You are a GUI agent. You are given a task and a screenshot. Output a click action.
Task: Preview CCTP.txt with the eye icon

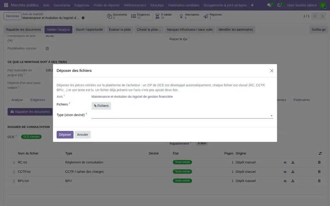click(x=285, y=172)
